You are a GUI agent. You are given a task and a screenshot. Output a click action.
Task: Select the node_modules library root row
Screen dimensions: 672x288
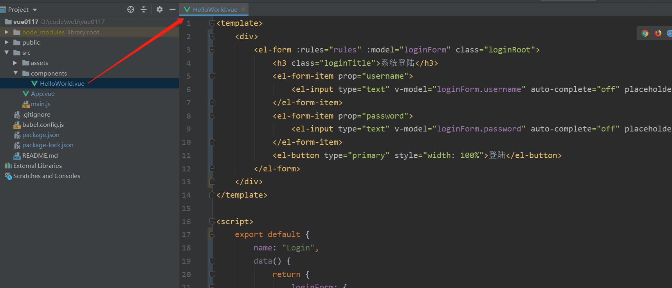coord(89,32)
